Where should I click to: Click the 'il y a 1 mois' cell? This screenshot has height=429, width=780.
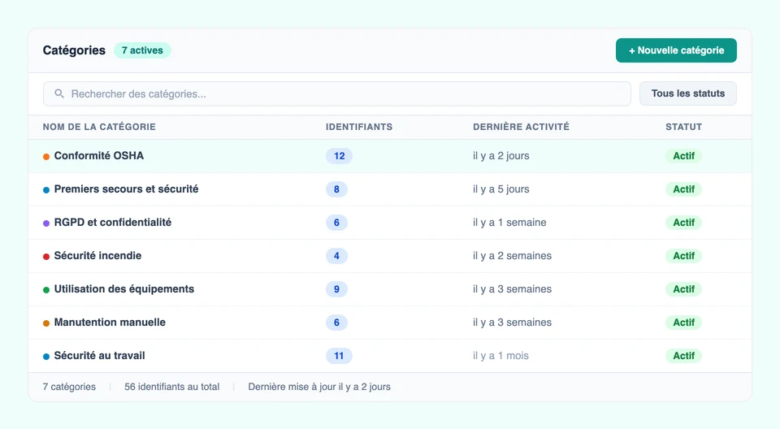tap(501, 356)
